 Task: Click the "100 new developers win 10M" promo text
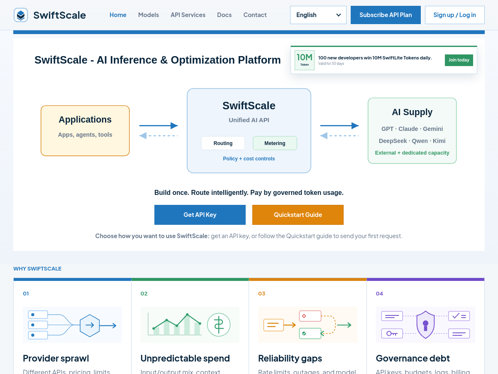click(375, 58)
